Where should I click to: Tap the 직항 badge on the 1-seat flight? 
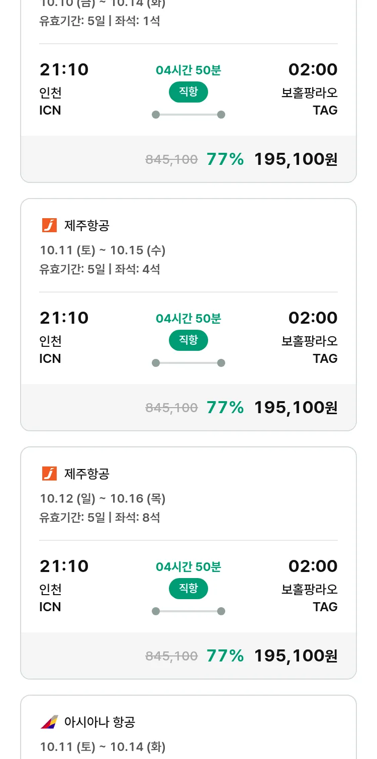click(x=189, y=92)
